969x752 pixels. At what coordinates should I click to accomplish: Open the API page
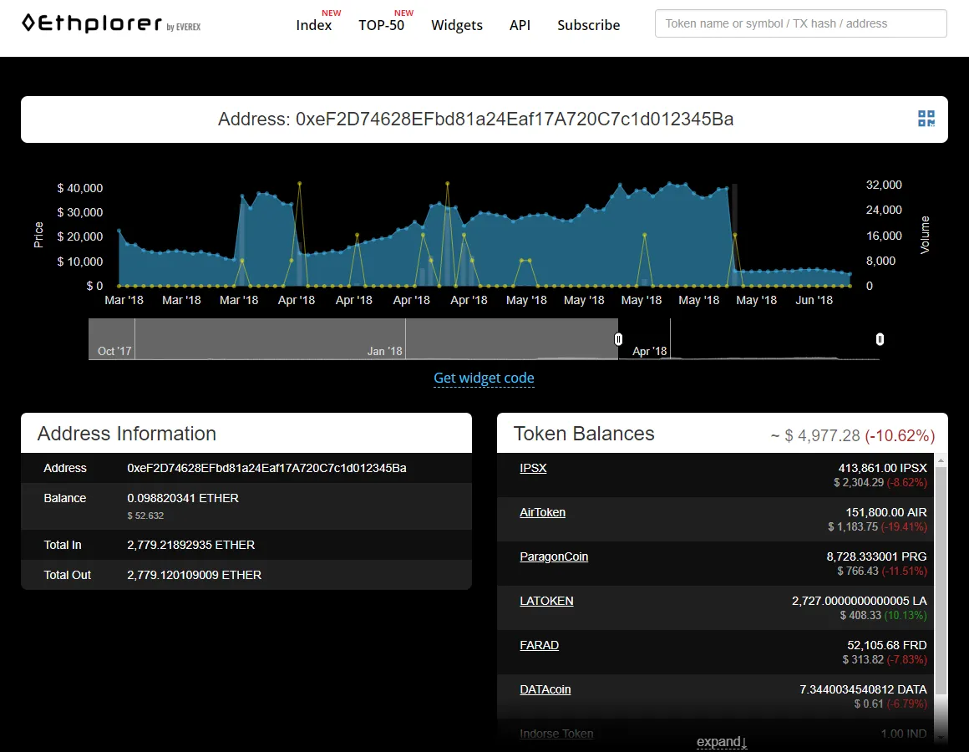520,25
